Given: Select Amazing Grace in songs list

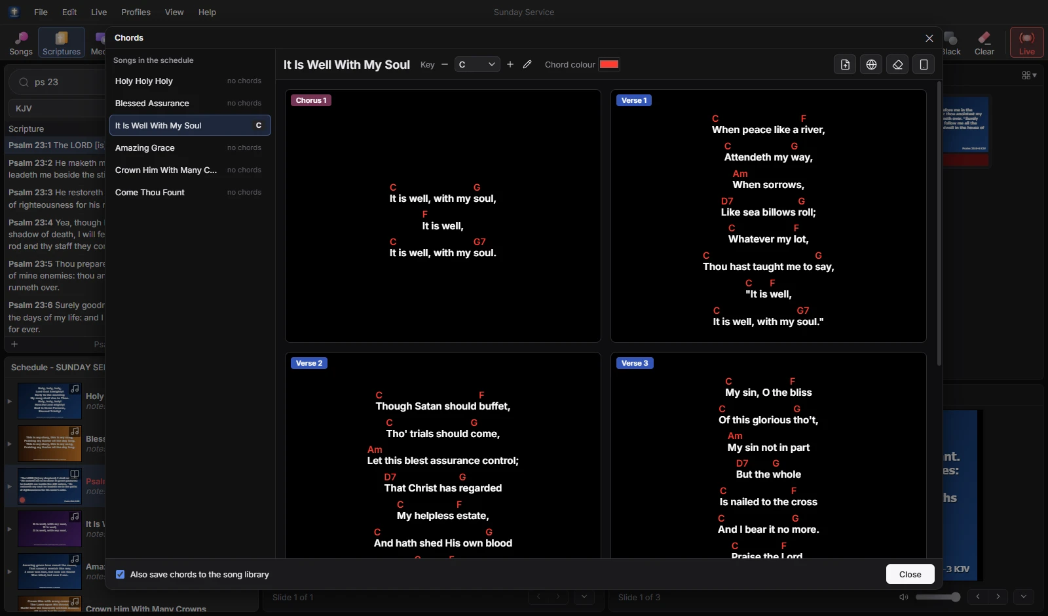Looking at the screenshot, I should [190, 147].
